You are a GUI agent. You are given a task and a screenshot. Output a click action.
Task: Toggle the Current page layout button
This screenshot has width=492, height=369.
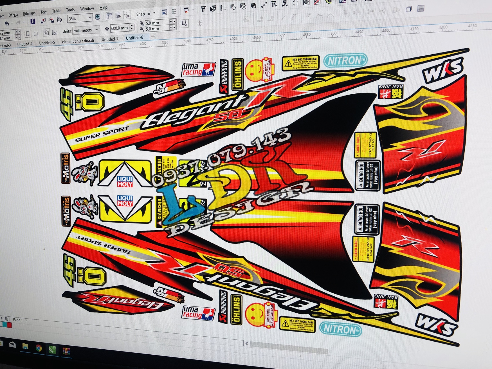[x=55, y=32]
